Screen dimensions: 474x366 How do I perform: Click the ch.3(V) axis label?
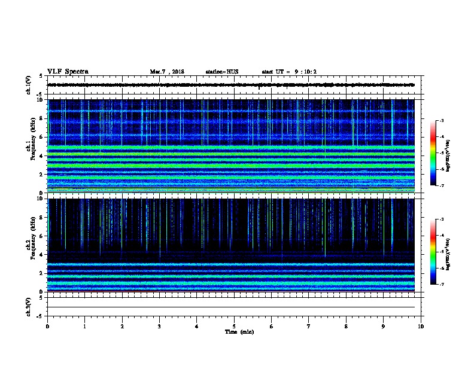[x=29, y=307]
